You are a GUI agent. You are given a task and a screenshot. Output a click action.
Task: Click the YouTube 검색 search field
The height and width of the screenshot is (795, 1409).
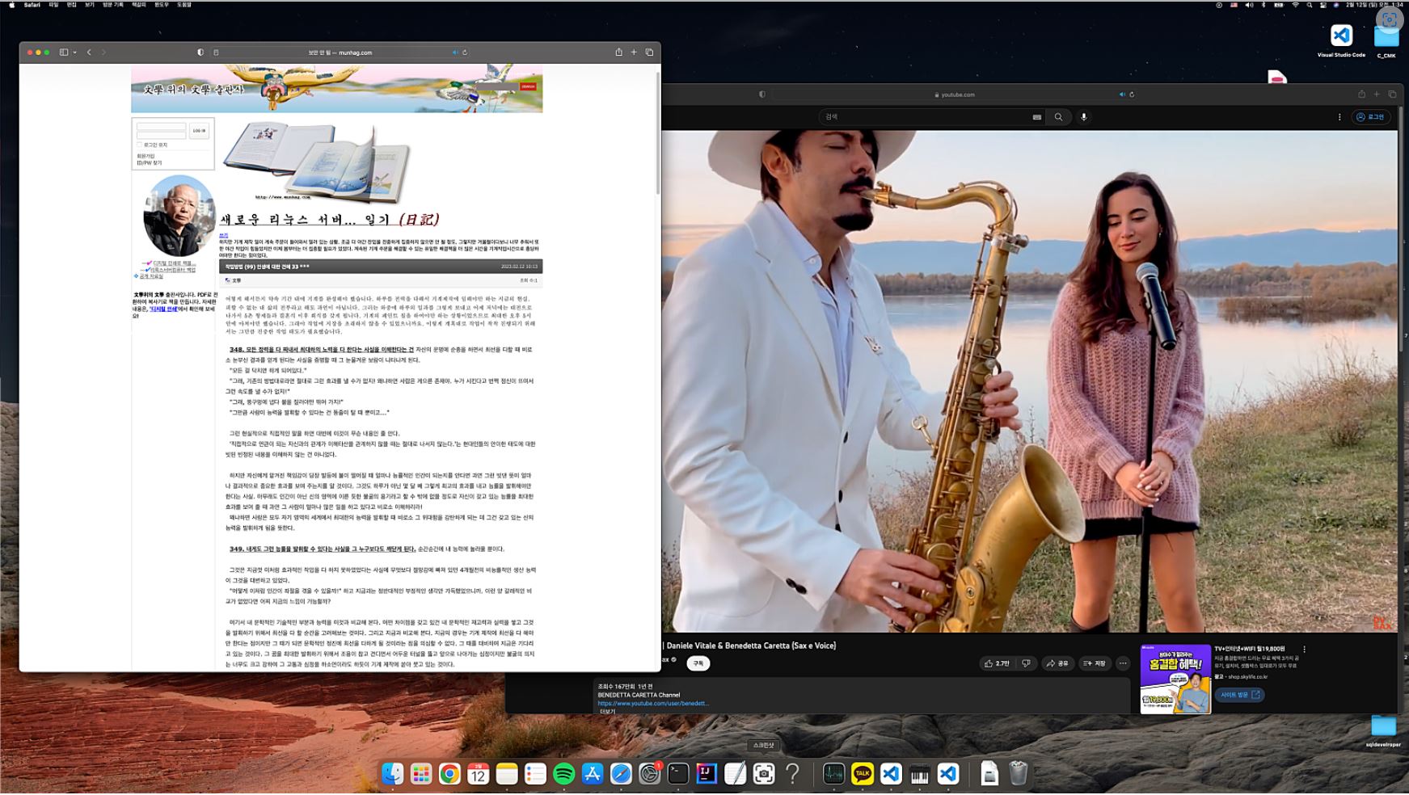click(x=922, y=117)
